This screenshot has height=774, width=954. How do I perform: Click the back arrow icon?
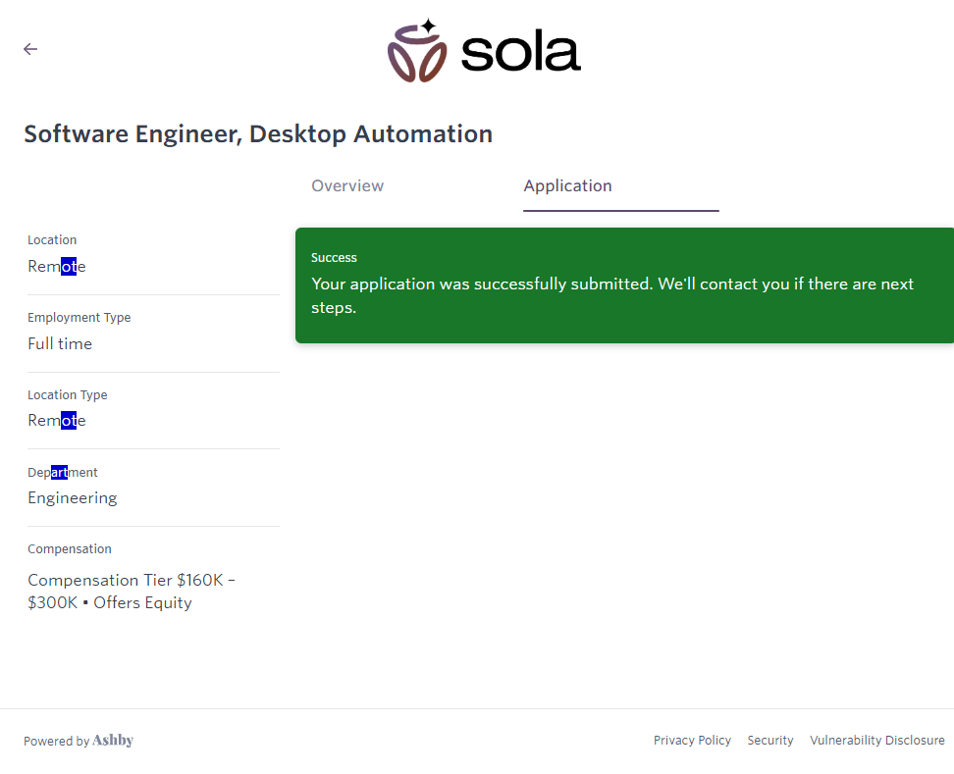pyautogui.click(x=30, y=49)
